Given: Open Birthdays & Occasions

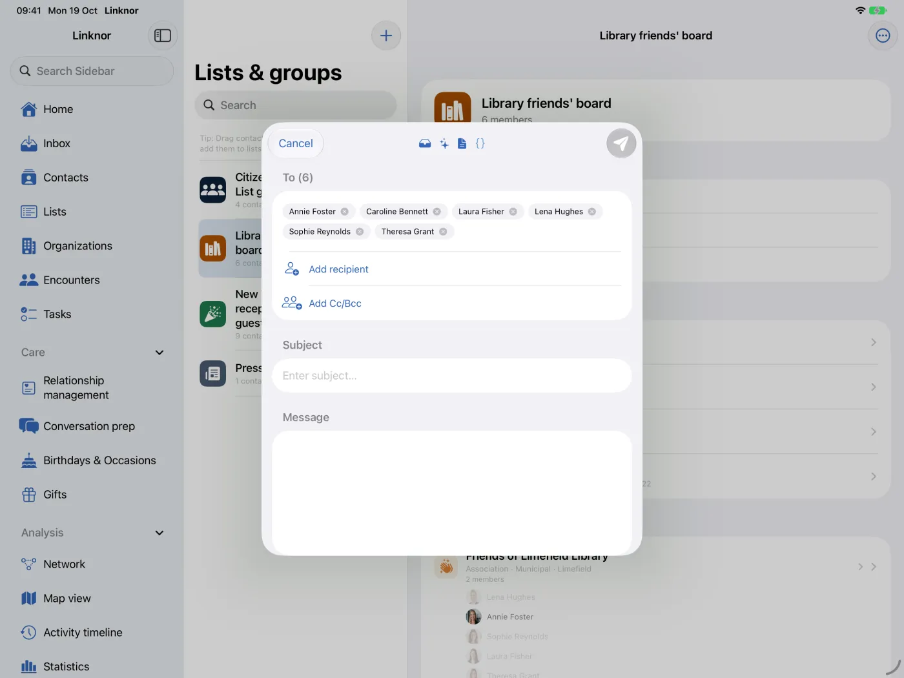Looking at the screenshot, I should (92, 460).
